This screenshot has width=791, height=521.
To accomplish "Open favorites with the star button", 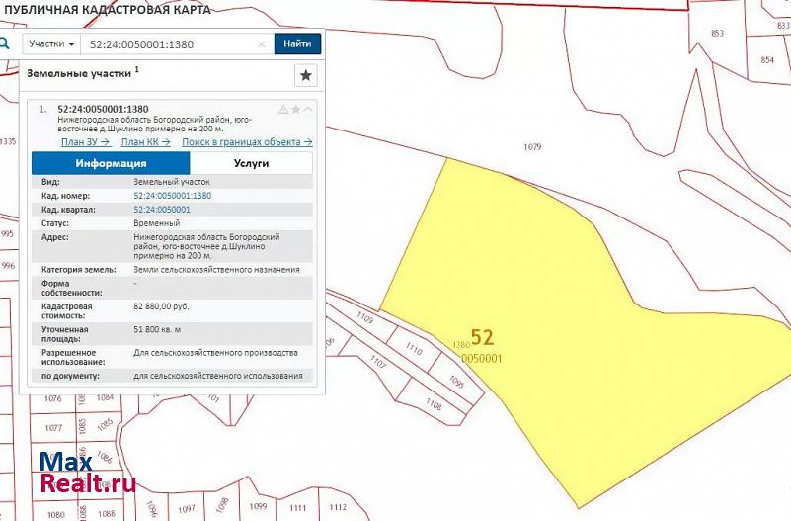I will click(x=306, y=75).
